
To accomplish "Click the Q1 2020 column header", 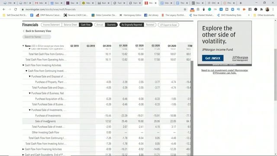I will 123,45.
